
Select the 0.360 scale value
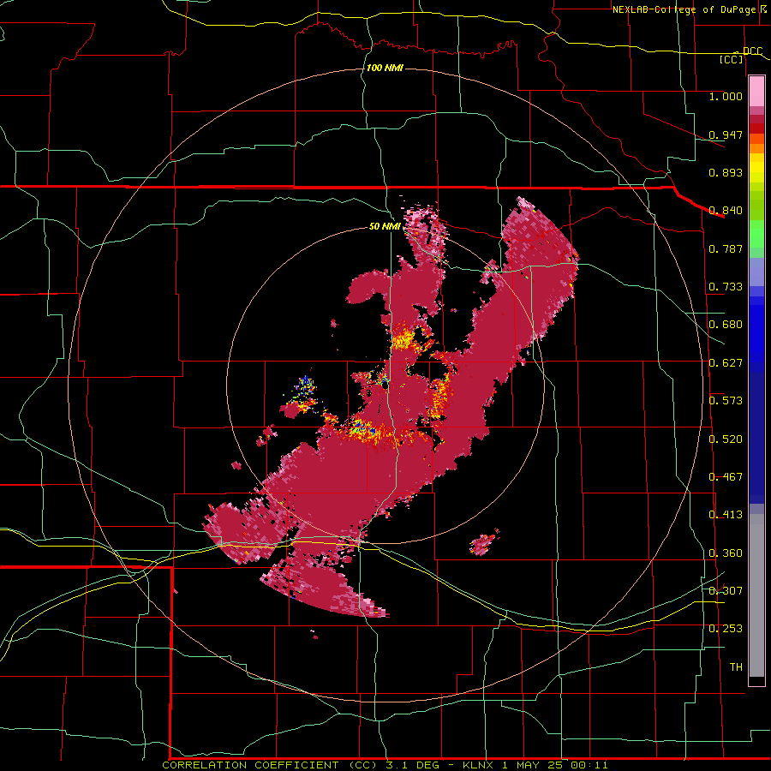coord(726,553)
